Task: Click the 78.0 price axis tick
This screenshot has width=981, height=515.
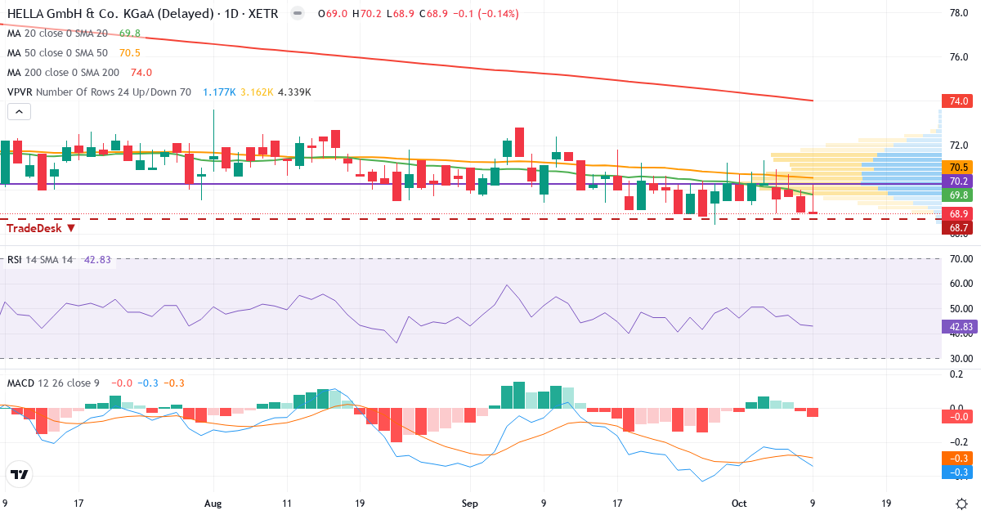Action: click(960, 13)
